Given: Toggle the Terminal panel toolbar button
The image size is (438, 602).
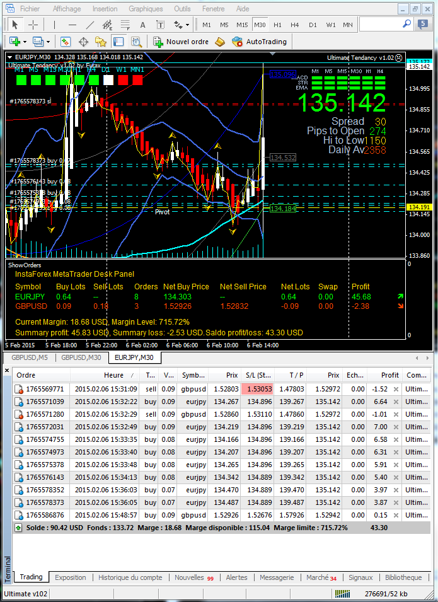Looking at the screenshot, I should pos(118,42).
